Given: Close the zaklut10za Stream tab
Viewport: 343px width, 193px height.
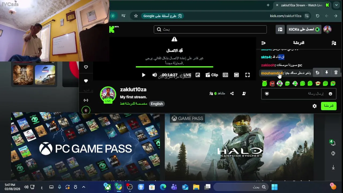Looking at the screenshot, I should 277,5.
